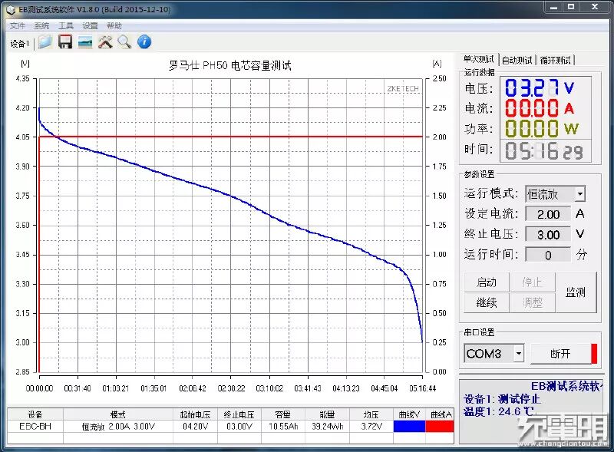Maximize the EB test software window
Screen dimensions: 614x452
571,7
